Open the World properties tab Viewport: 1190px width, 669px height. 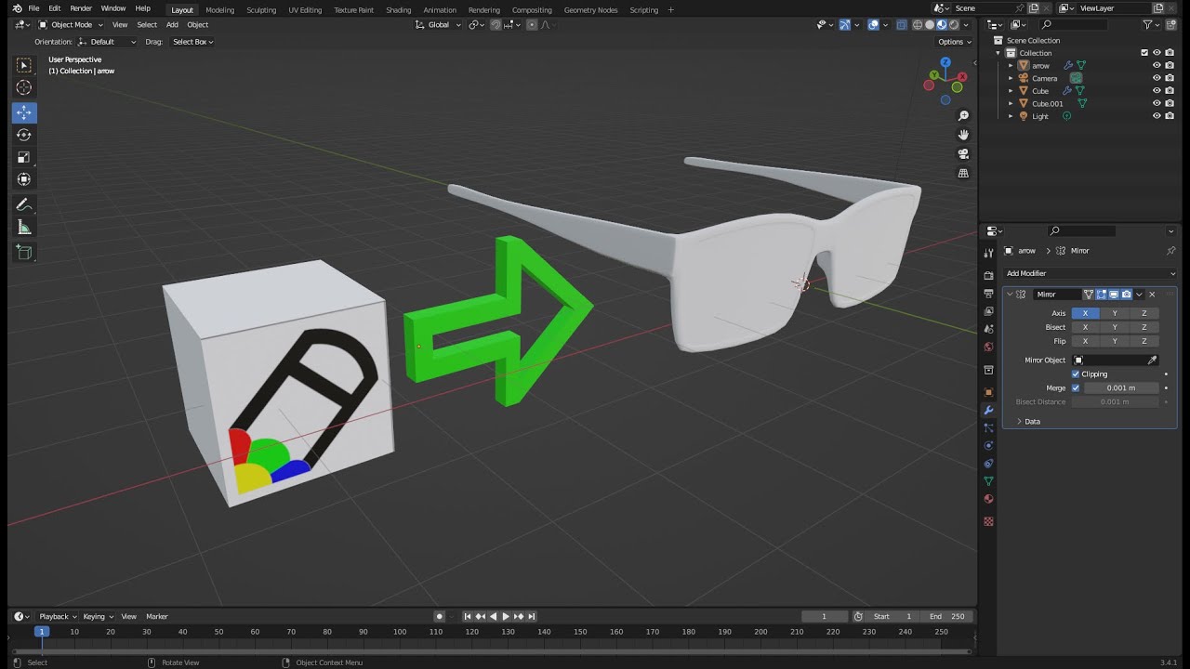click(x=988, y=347)
